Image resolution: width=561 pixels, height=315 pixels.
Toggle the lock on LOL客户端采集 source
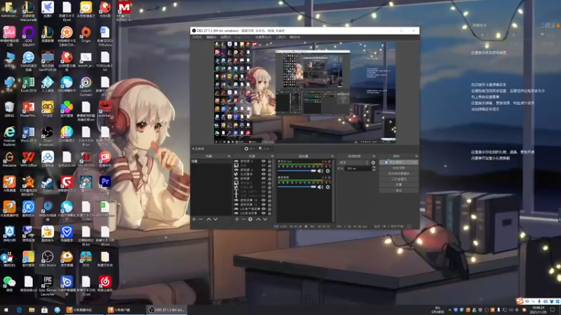click(269, 209)
